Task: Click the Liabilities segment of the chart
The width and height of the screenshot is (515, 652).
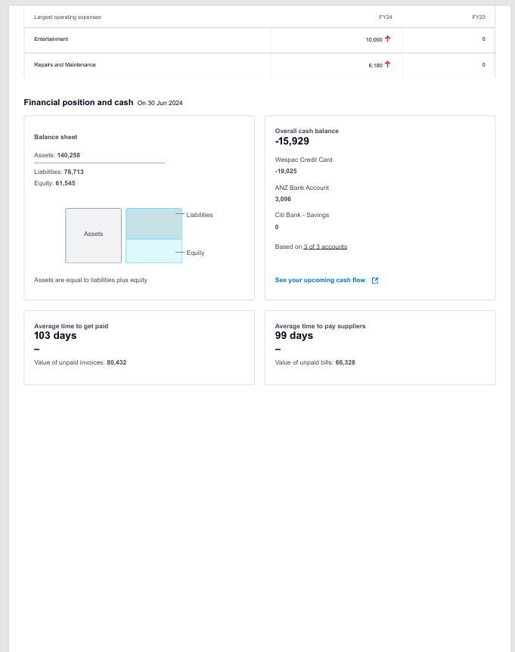Action: [154, 224]
